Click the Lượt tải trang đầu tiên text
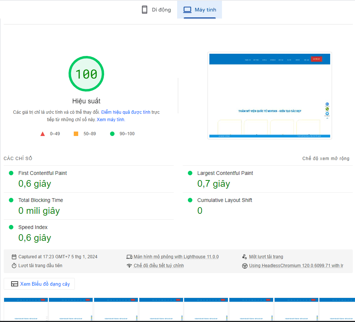355x322 pixels. [x=40, y=266]
